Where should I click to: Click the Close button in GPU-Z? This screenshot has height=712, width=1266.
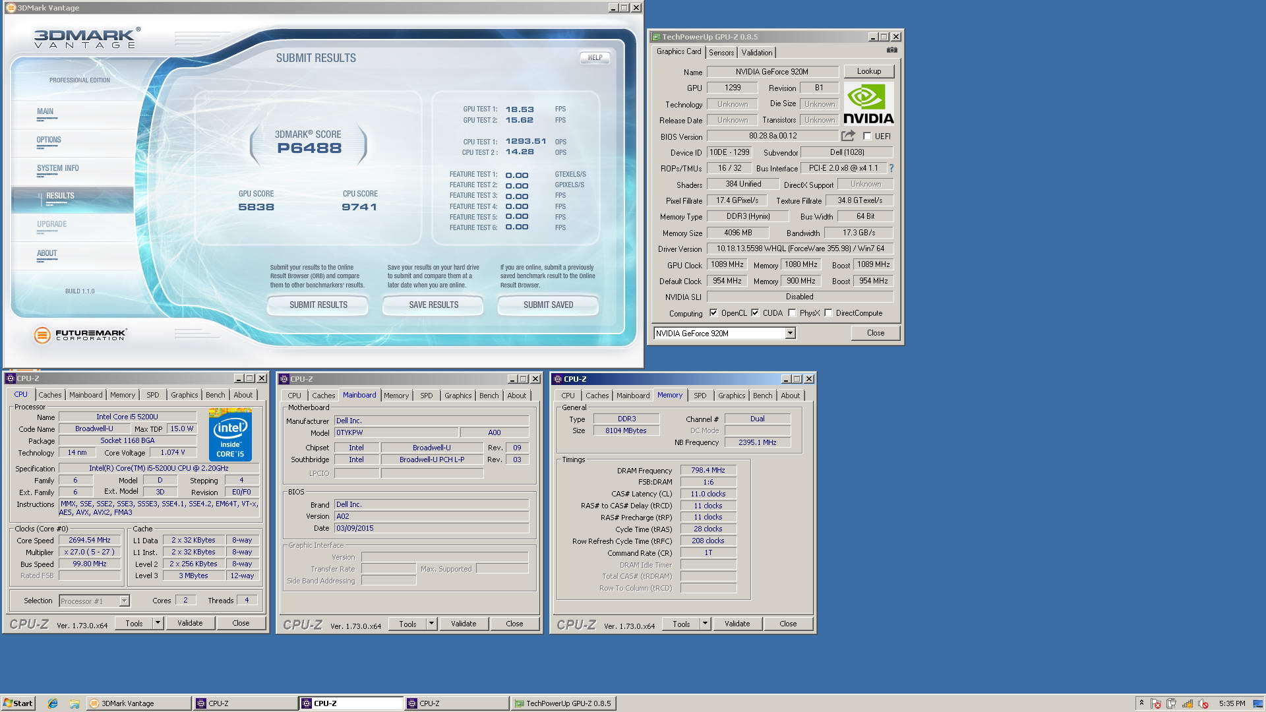pyautogui.click(x=875, y=333)
